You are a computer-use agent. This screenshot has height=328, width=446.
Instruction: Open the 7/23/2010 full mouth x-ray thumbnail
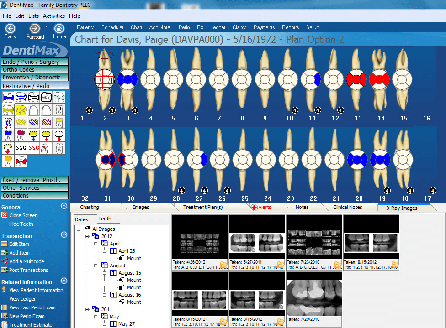(314, 242)
